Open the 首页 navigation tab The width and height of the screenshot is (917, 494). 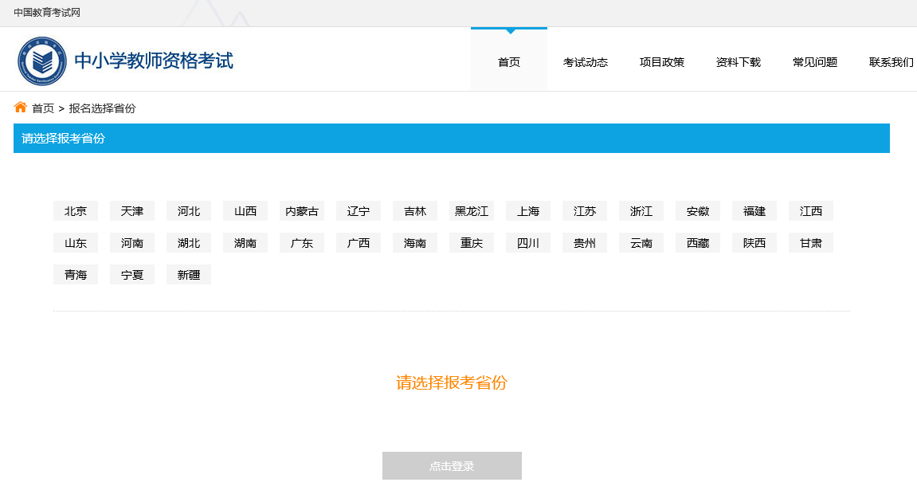(509, 62)
